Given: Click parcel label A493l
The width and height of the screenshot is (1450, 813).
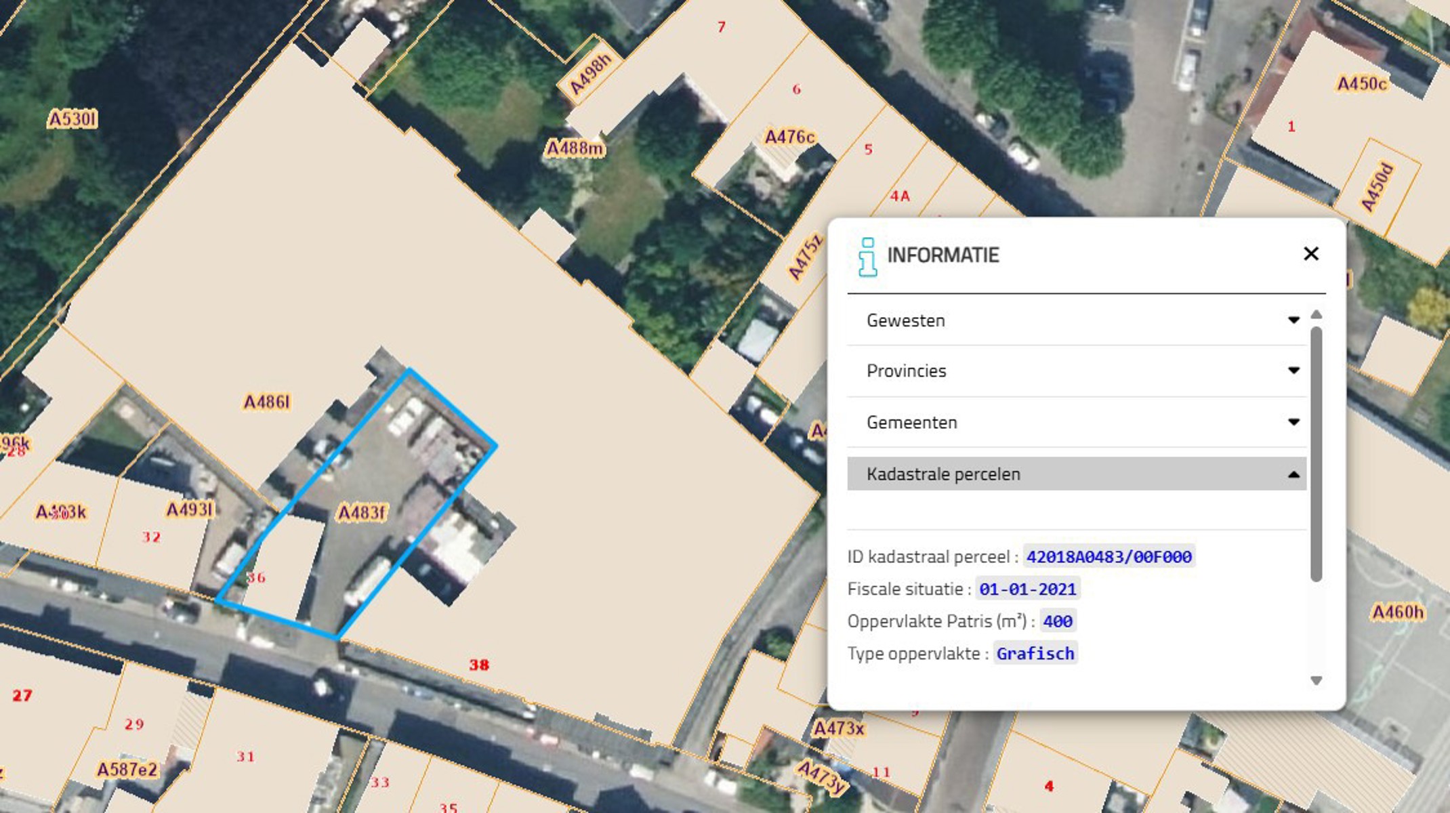Looking at the screenshot, I should point(190,509).
